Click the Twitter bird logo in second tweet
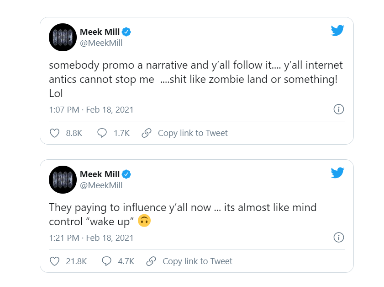Viewport: 384px width, 287px height. (337, 173)
